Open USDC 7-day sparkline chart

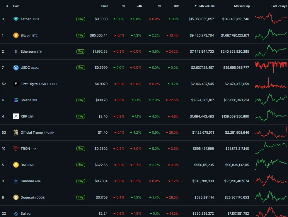[271, 67]
